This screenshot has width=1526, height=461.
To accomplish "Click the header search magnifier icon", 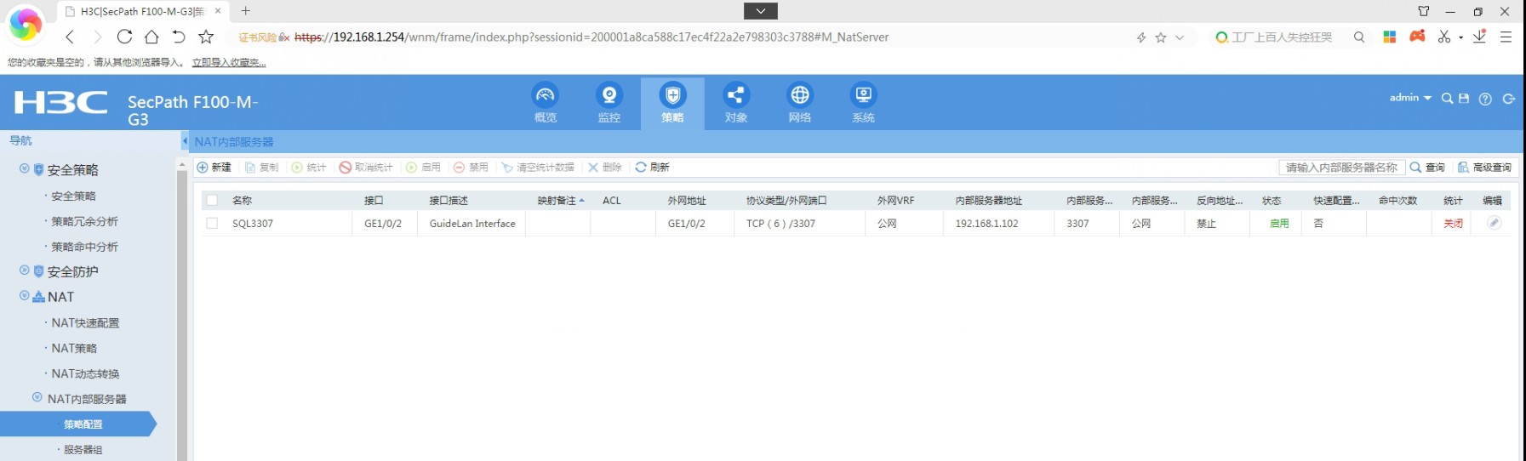I will (1447, 99).
